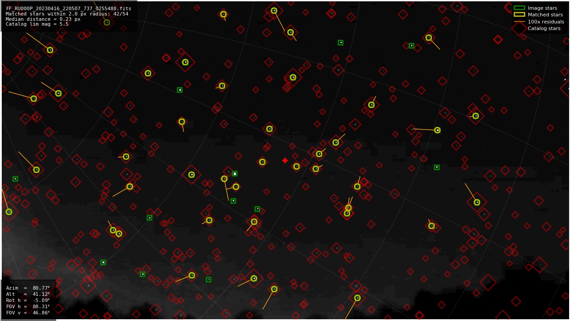Select the '100x residuals' legend label
Image resolution: width=570 pixels, height=321 pixels.
coord(546,22)
